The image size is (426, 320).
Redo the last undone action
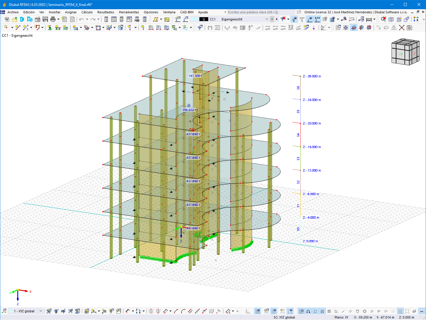93,19
